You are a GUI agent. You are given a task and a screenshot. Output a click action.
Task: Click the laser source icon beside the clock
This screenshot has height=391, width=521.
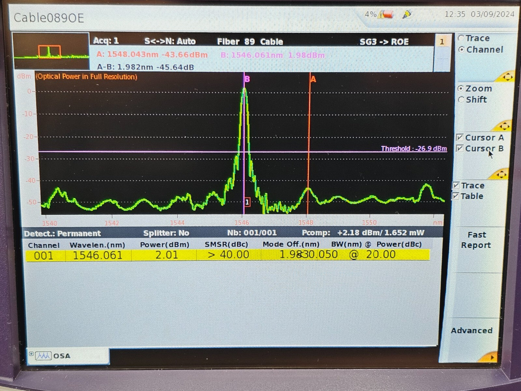pyautogui.click(x=406, y=13)
